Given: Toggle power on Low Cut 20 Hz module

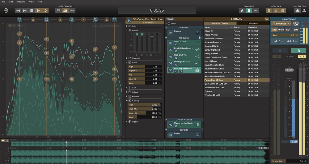Looking at the screenshot, I should pos(176,45).
